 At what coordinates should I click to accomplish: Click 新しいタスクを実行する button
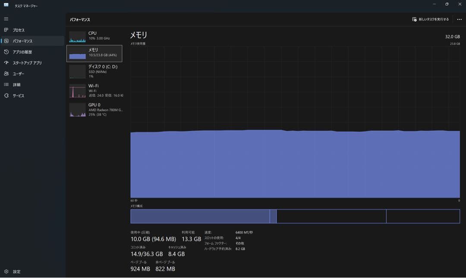point(430,19)
